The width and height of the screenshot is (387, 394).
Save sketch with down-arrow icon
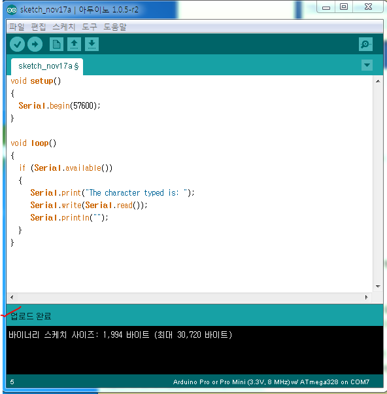click(x=92, y=45)
